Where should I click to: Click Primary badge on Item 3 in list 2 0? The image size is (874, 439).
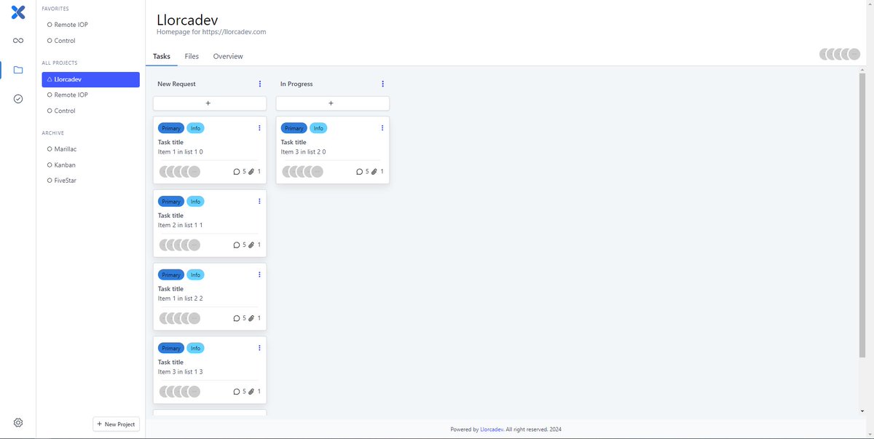(x=294, y=128)
